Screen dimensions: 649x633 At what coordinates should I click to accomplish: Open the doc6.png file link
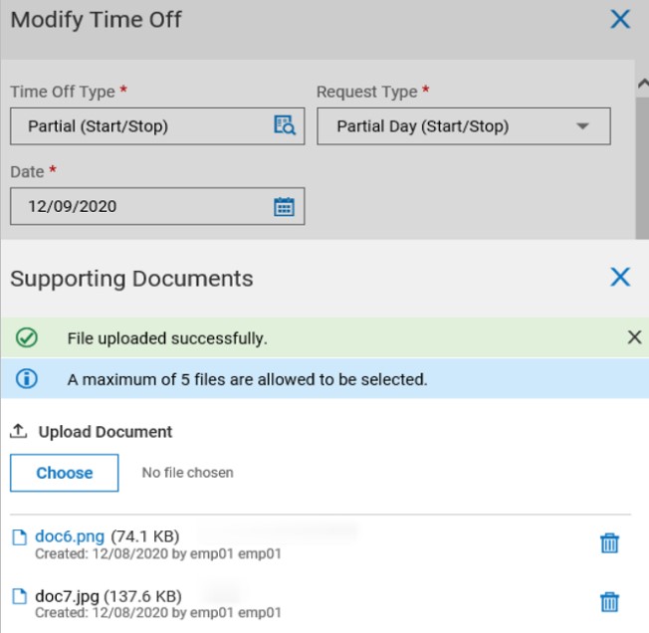70,537
